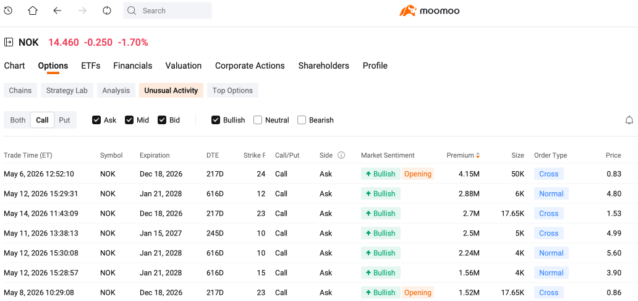Toggle the Ask checkbox
Viewport: 638px width, 301px height.
pyautogui.click(x=96, y=120)
